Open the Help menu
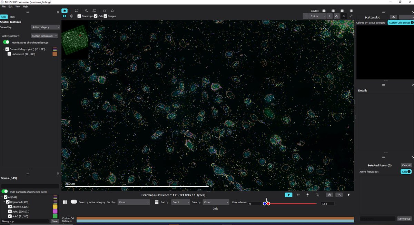The width and height of the screenshot is (414, 225). point(26,7)
